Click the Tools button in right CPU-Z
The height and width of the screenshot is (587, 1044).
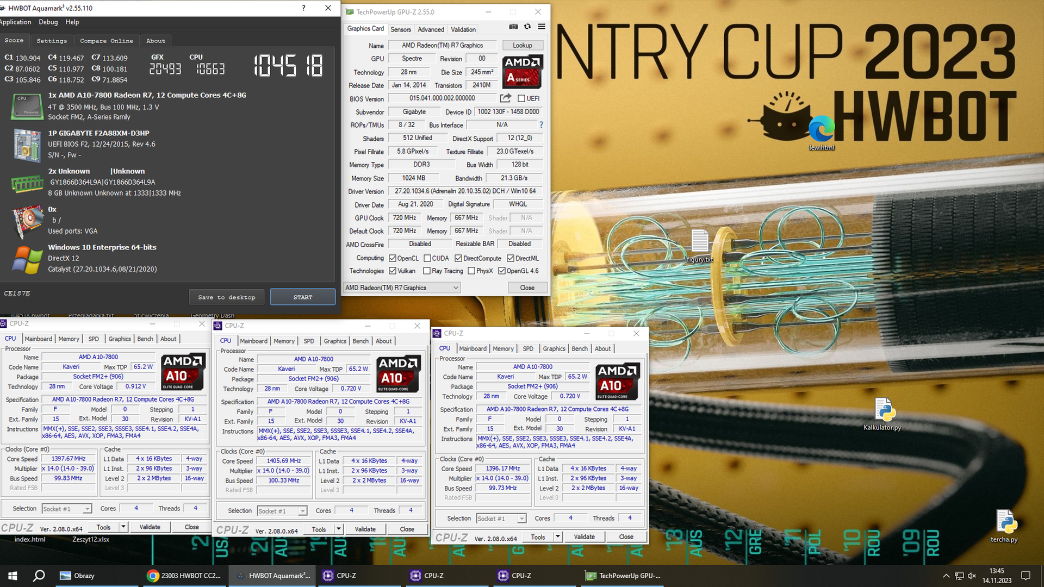[x=538, y=536]
